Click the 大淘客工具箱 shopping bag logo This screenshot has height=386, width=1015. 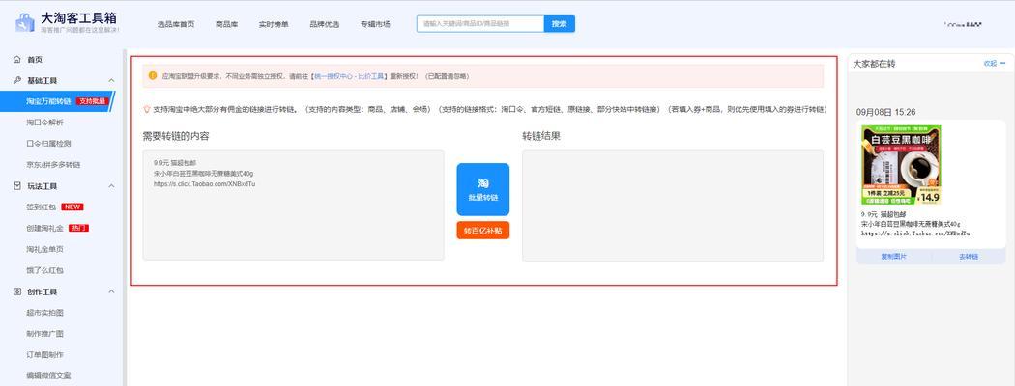click(24, 22)
